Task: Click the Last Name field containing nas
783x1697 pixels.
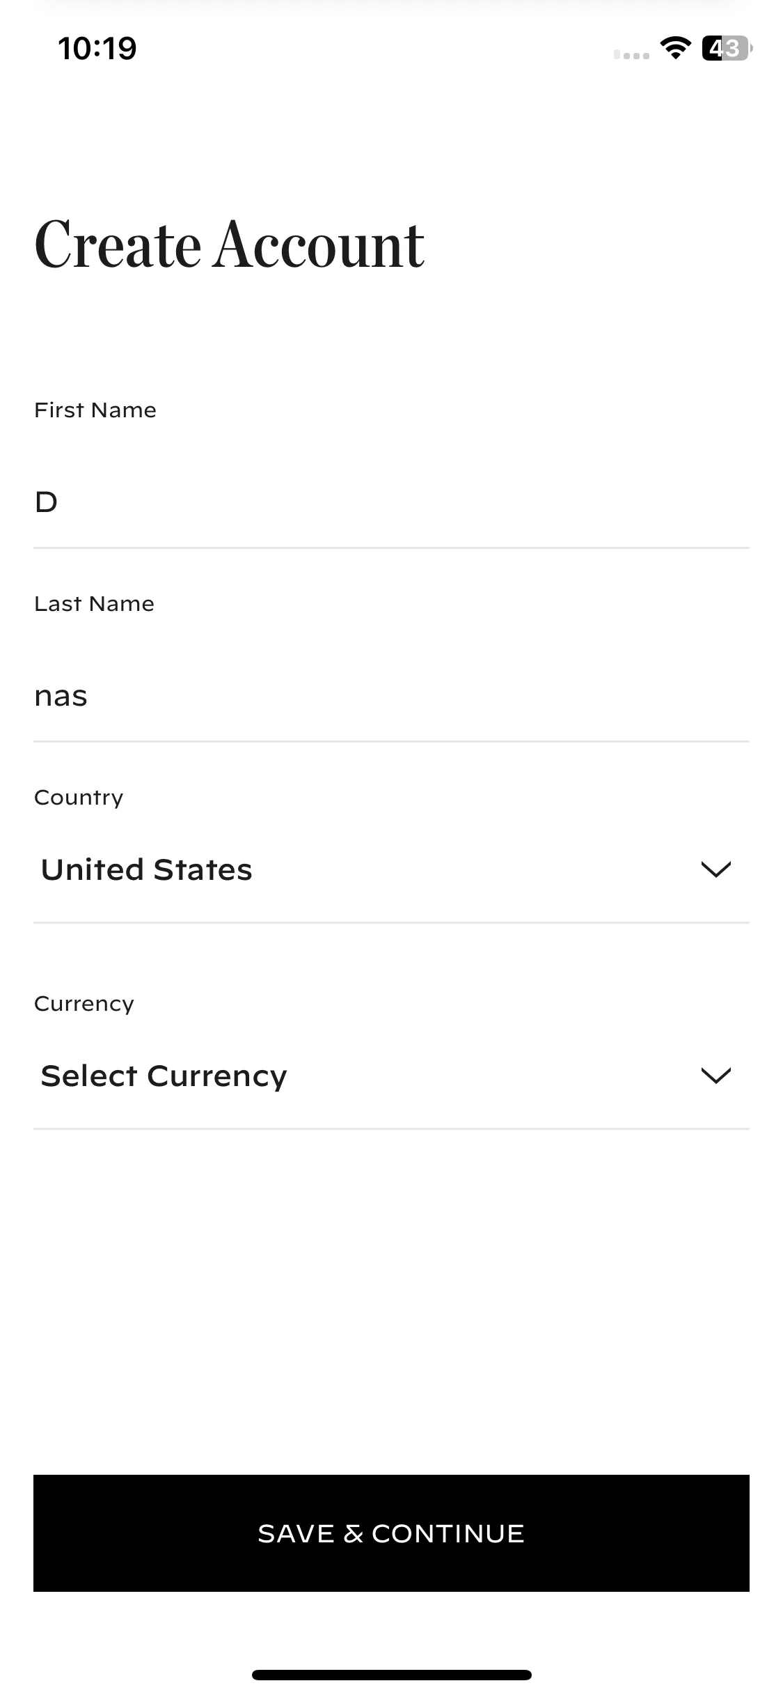Action: (x=391, y=696)
